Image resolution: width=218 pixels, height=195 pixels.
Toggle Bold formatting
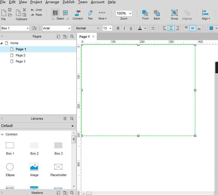[118, 28]
